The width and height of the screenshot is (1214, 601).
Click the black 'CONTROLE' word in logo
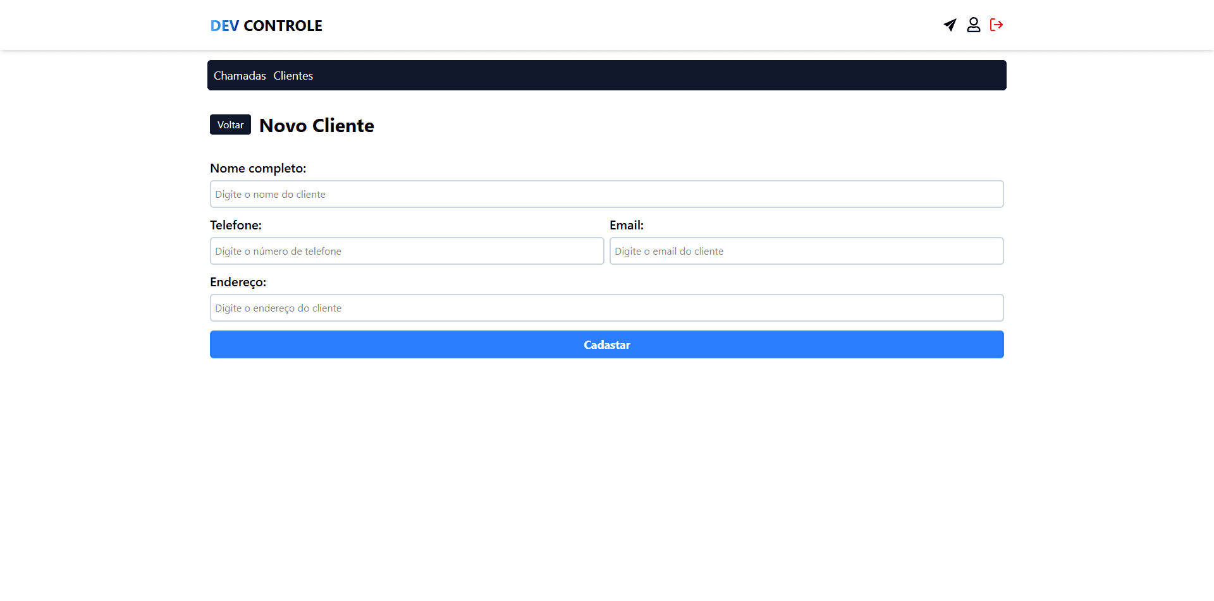tap(283, 26)
